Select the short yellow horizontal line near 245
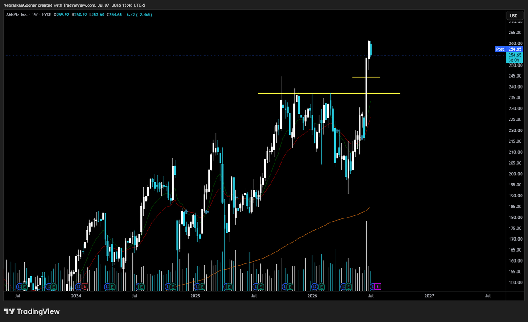Image resolution: width=528 pixels, height=322 pixels. (x=366, y=77)
